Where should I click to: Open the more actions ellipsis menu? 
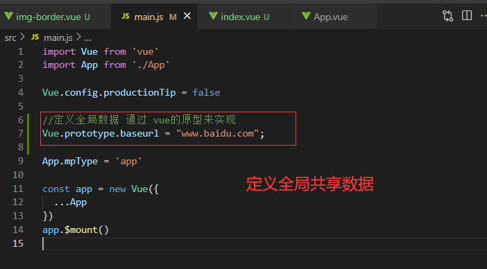(484, 16)
